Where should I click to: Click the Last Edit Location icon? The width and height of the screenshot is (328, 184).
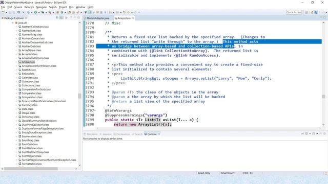point(124,12)
